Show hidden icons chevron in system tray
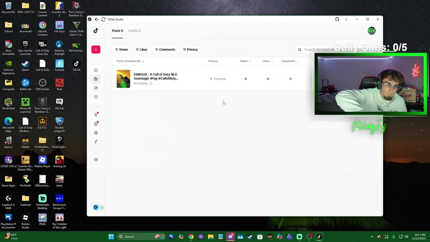430x242 pixels. [372, 237]
